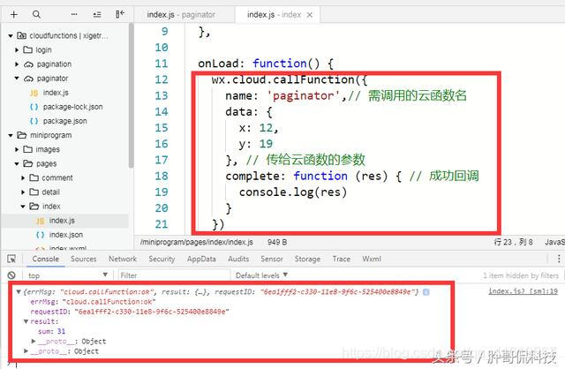Open the top context dropdown
This screenshot has height=369, width=565.
click(68, 275)
